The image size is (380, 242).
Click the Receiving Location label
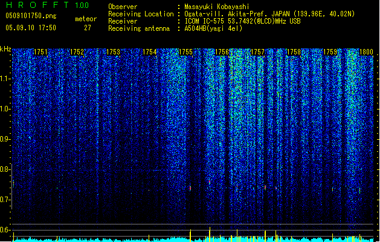(141, 14)
